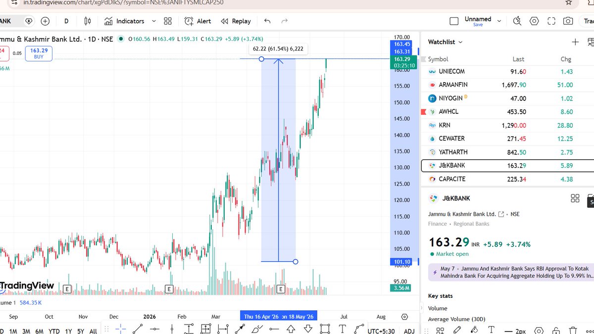Select the text annotation tool
The image size is (594, 334).
coord(342,329)
